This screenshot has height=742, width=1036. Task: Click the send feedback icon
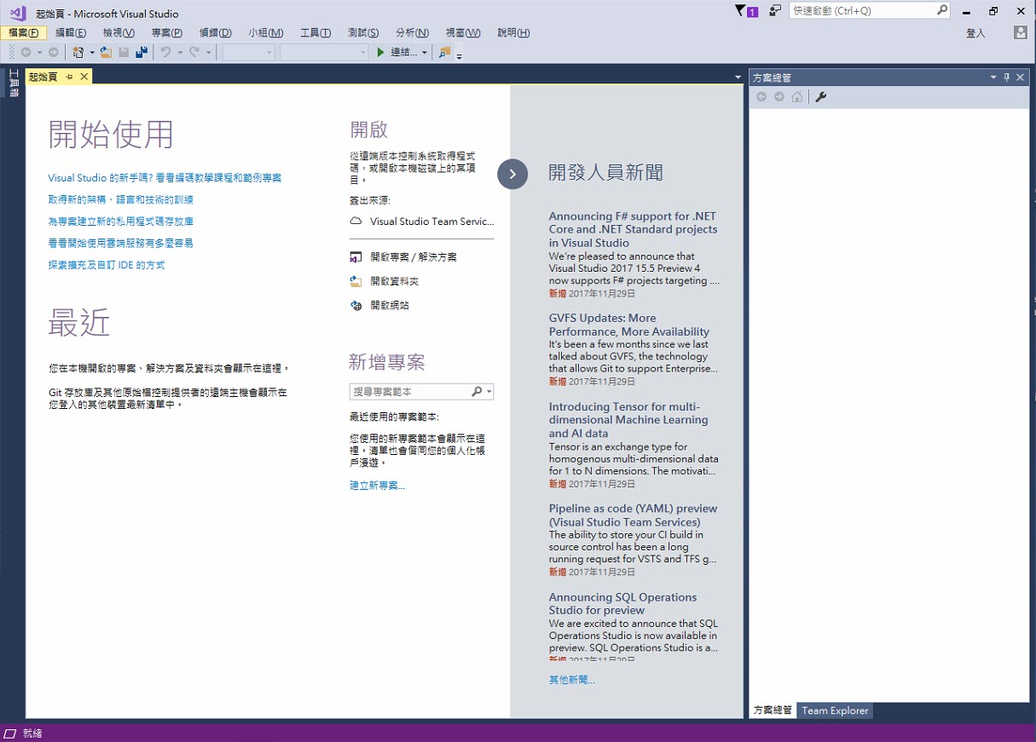[x=775, y=11]
